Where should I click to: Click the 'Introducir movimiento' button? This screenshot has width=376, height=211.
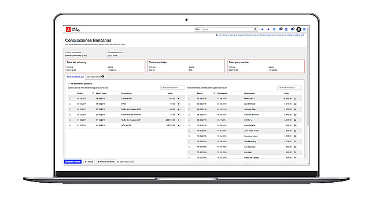coord(106,162)
